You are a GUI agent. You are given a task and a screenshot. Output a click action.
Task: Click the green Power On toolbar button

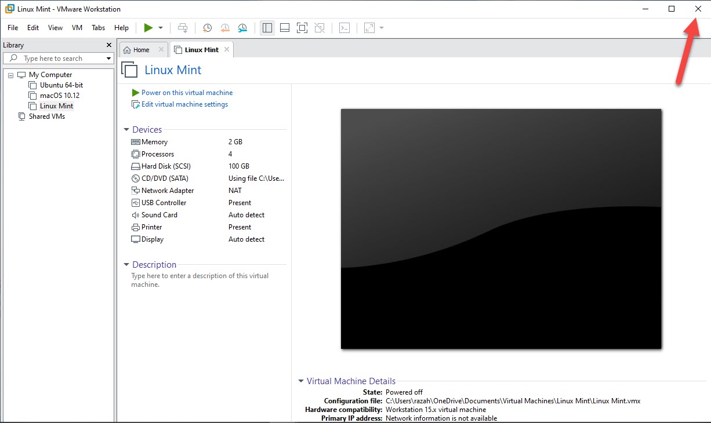click(x=148, y=28)
